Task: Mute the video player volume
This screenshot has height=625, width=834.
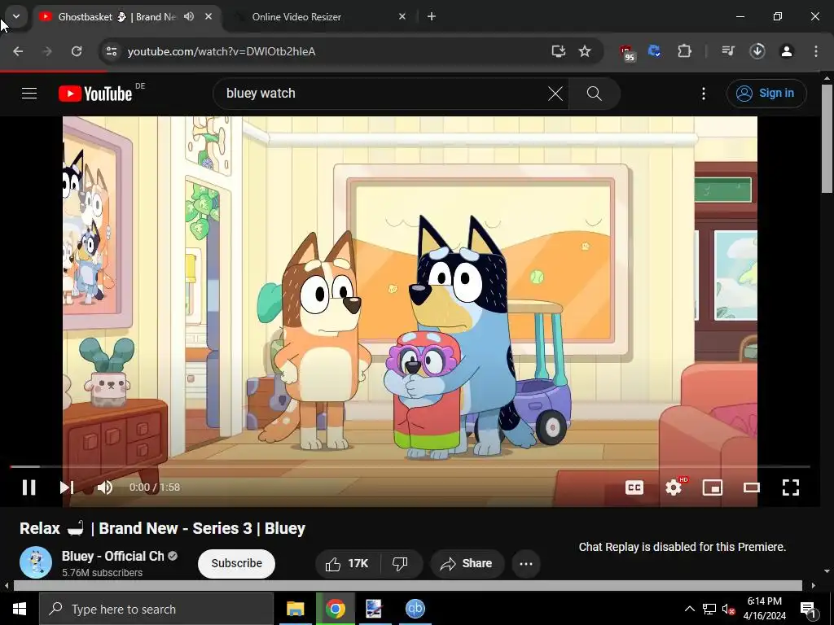Action: tap(105, 487)
